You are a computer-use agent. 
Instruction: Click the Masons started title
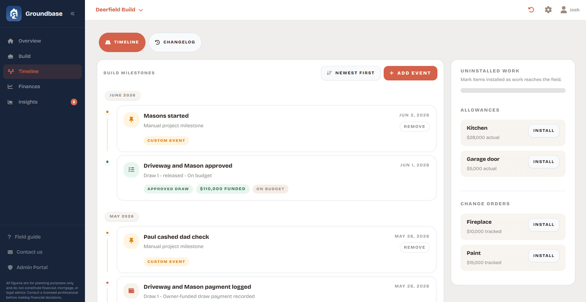point(166,116)
